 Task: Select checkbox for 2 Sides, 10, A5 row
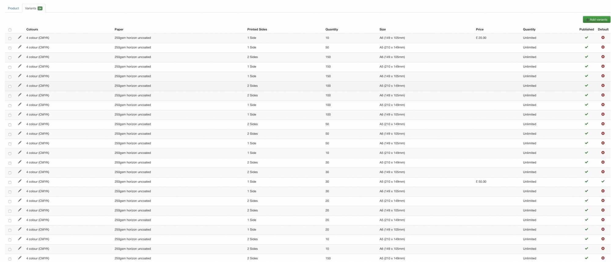[10, 240]
